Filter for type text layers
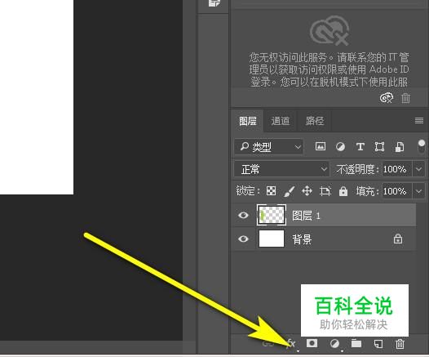This screenshot has width=429, height=357. coord(360,146)
